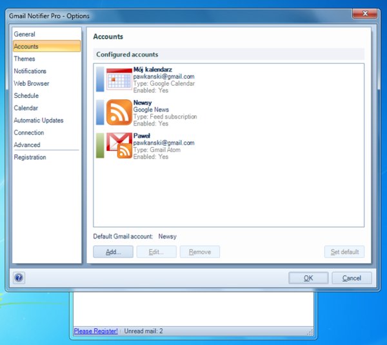Click the 'Google News' text under Newsy
Viewport: 387px width, 345px height.
coord(151,110)
